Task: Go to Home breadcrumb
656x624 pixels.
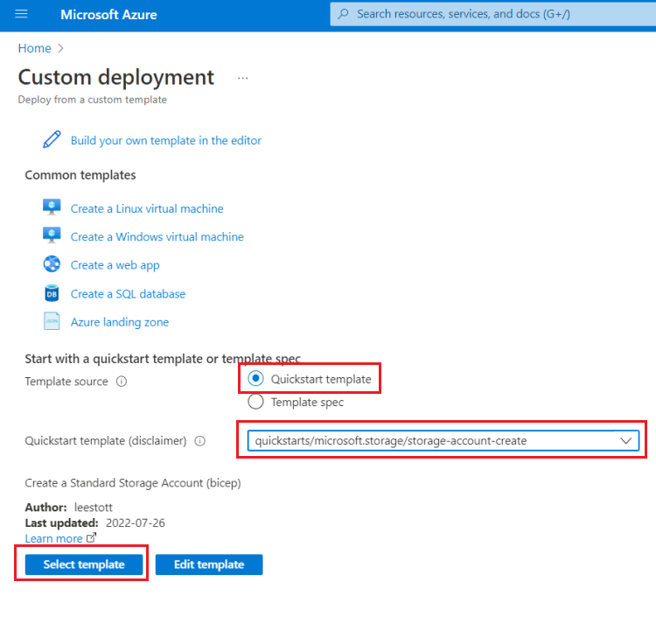Action: pyautogui.click(x=34, y=48)
